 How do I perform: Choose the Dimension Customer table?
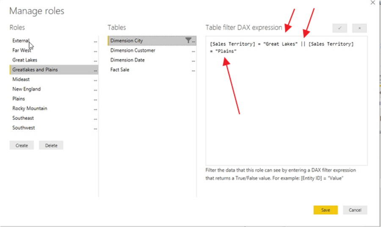[x=133, y=50]
